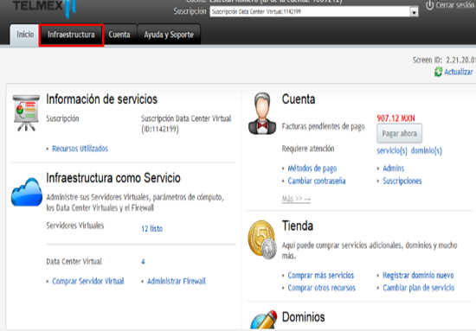Open the Cuenta tab
This screenshot has height=331, width=476.
coord(119,35)
